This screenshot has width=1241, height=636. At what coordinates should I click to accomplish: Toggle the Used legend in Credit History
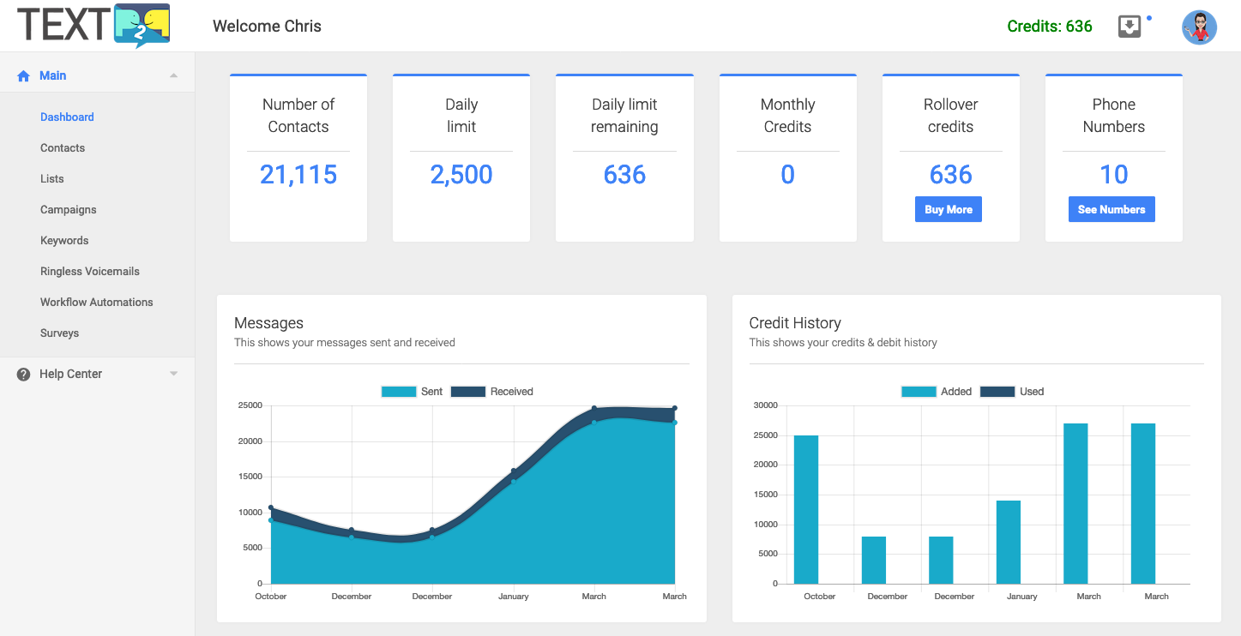click(1012, 392)
